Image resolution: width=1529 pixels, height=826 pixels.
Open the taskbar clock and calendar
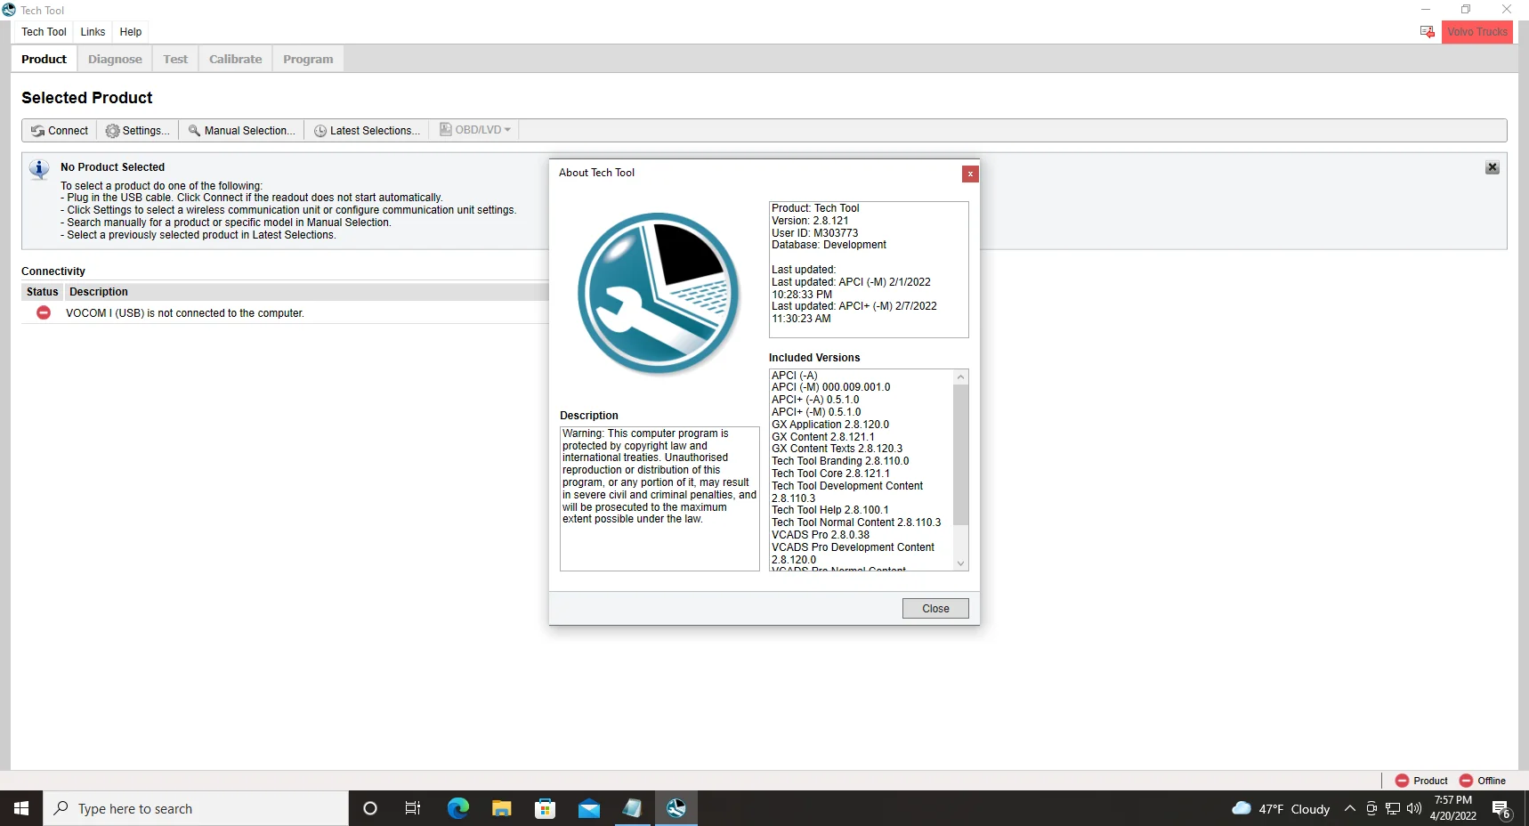1452,808
